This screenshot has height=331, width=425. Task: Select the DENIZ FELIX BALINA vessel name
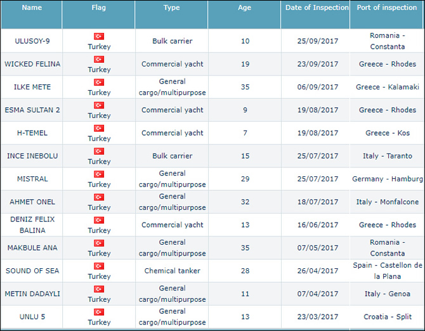(x=32, y=224)
